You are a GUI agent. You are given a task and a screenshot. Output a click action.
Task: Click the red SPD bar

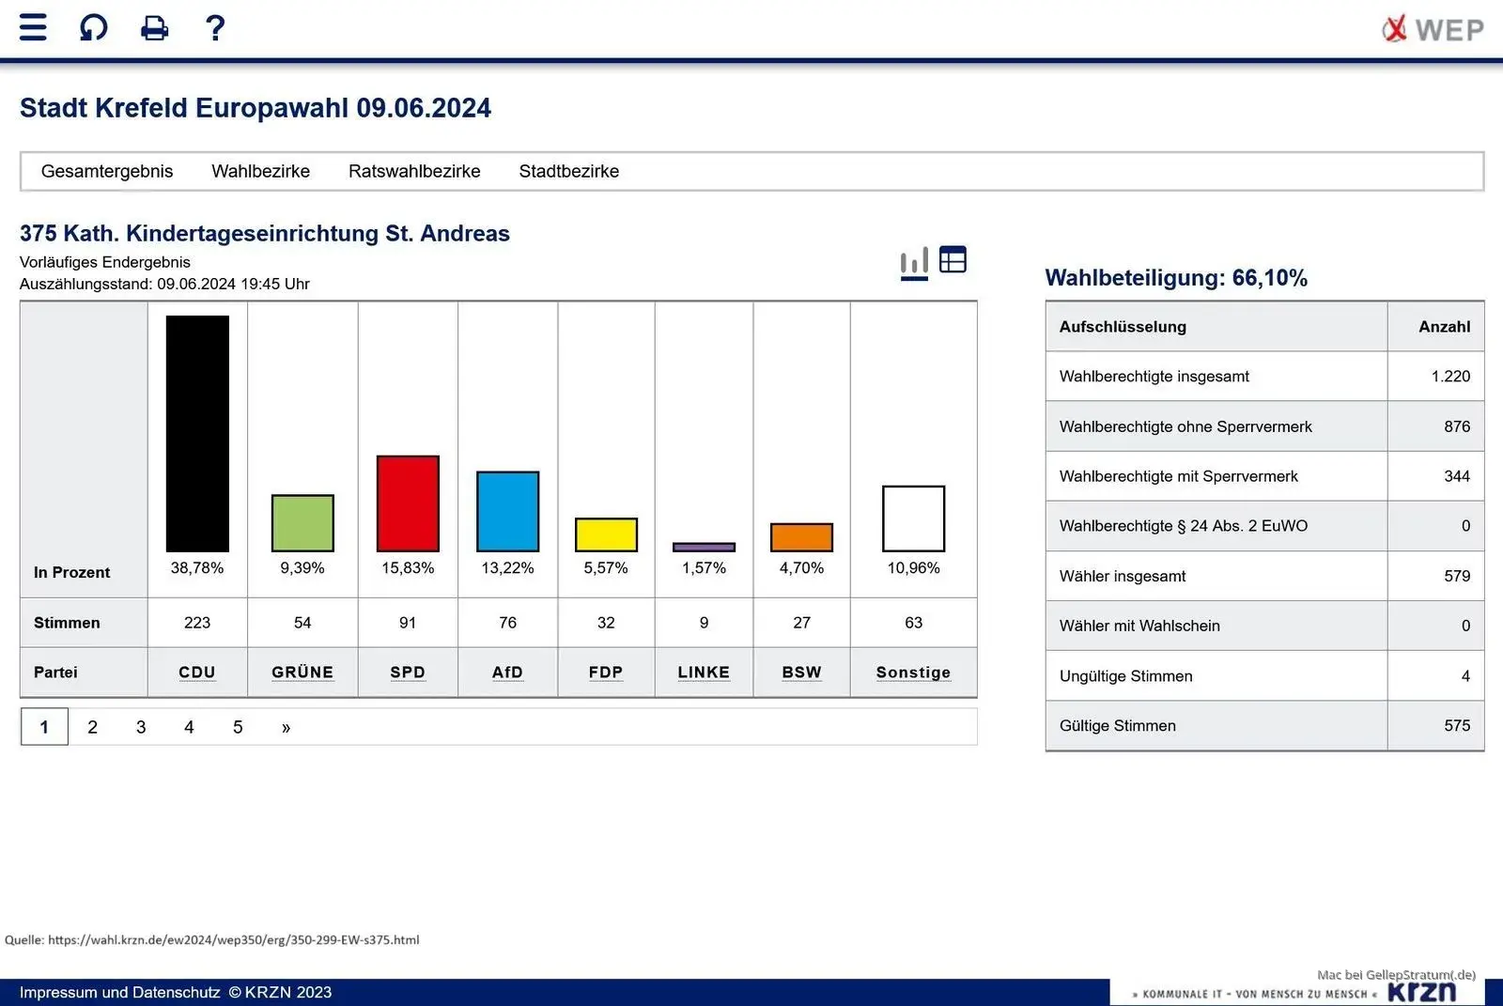408,503
